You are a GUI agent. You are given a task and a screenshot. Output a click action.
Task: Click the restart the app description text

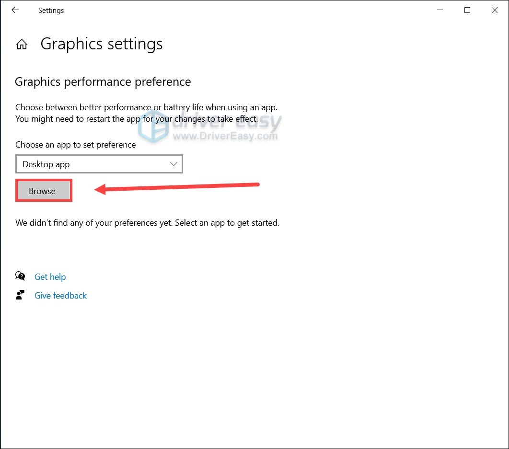click(x=137, y=119)
